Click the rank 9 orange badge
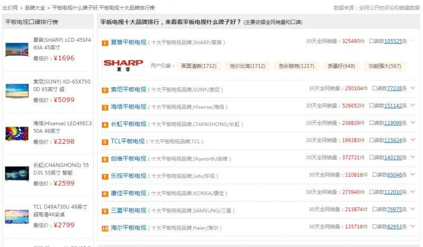This screenshot has width=423, height=247. point(105,212)
